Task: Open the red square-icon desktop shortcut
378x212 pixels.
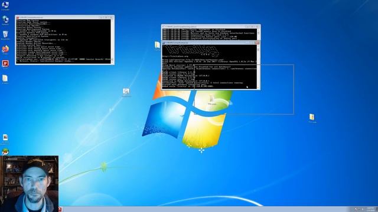Action: [x=5, y=64]
